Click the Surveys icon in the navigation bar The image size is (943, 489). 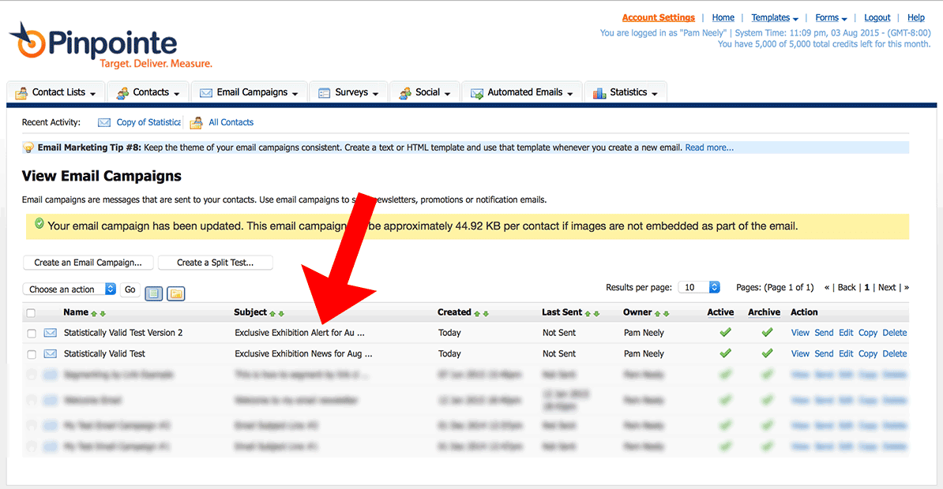324,93
